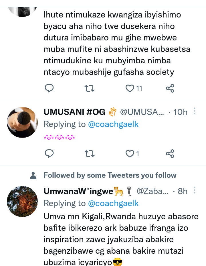Tap partially visible avatar at top
The image size is (206, 266).
pyautogui.click(x=22, y=12)
